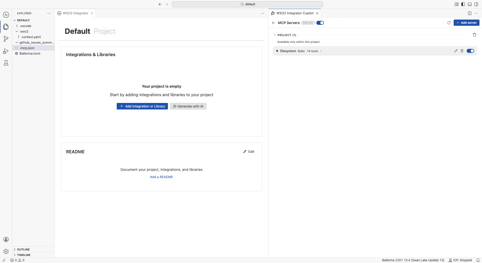Open the Accounts icon in activity bar

pos(6,239)
